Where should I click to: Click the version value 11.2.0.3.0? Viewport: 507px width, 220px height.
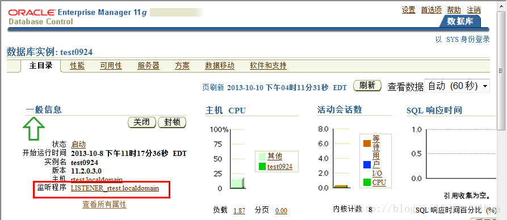[x=86, y=171]
